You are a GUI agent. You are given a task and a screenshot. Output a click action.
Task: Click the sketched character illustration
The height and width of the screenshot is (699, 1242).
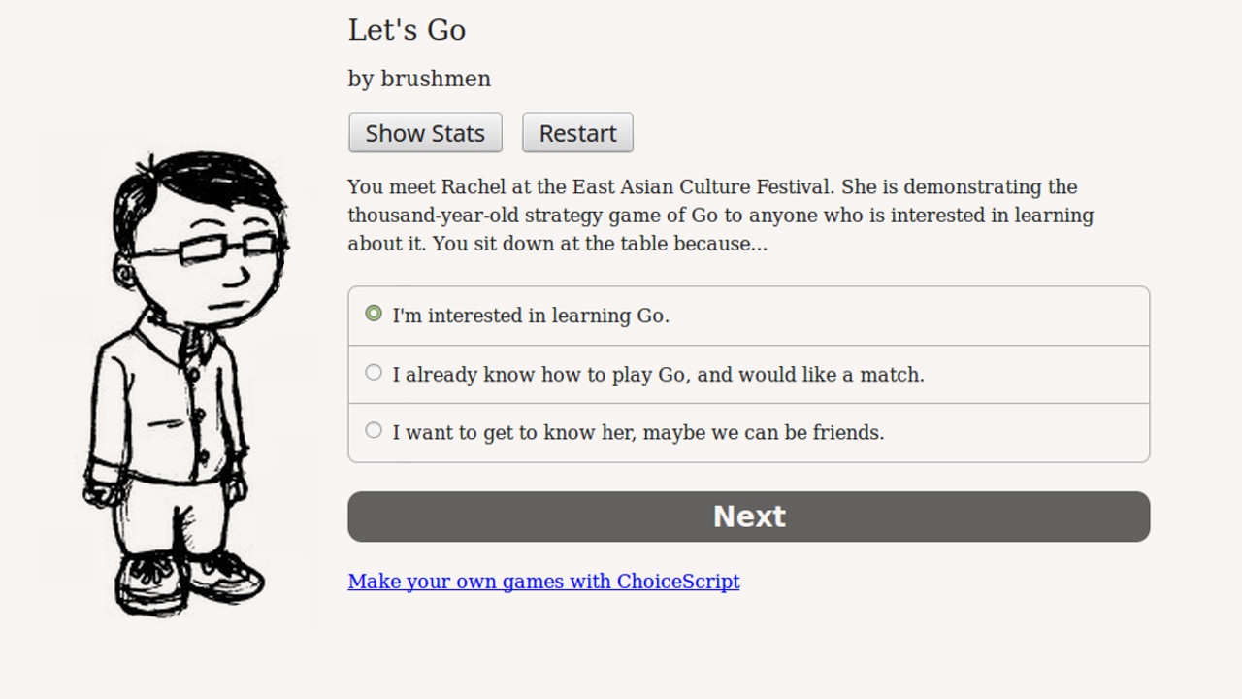click(184, 383)
